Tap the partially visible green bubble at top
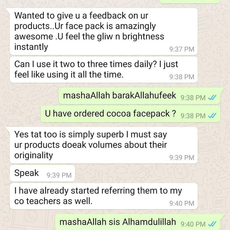 tap(190, 2)
